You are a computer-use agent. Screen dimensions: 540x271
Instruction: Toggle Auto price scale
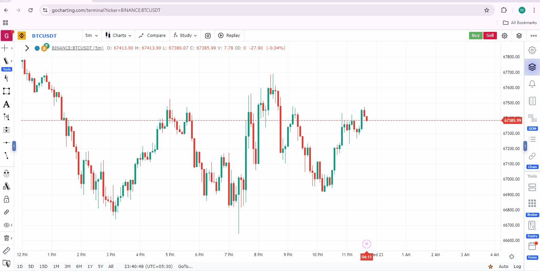point(503,267)
